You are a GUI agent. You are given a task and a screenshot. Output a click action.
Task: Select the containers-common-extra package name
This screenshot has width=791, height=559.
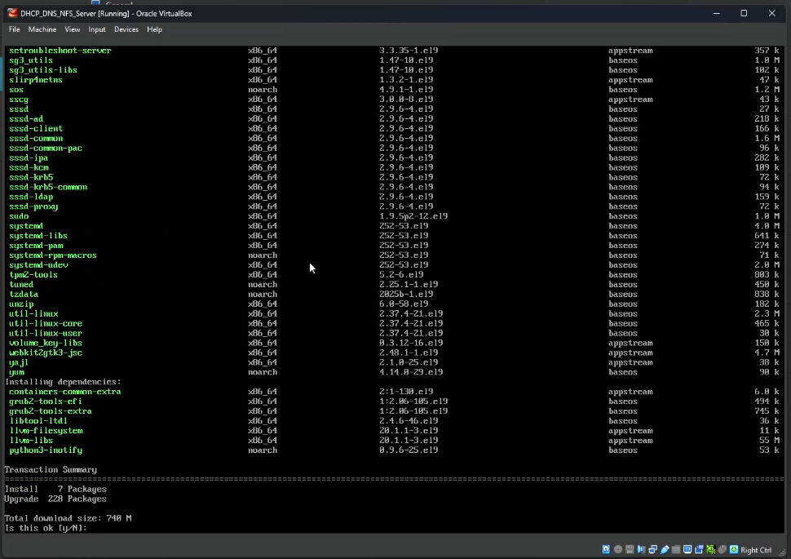(x=65, y=392)
